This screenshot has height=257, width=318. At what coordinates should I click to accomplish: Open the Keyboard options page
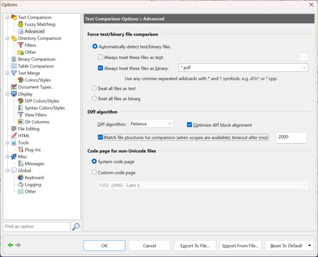[x=34, y=177]
